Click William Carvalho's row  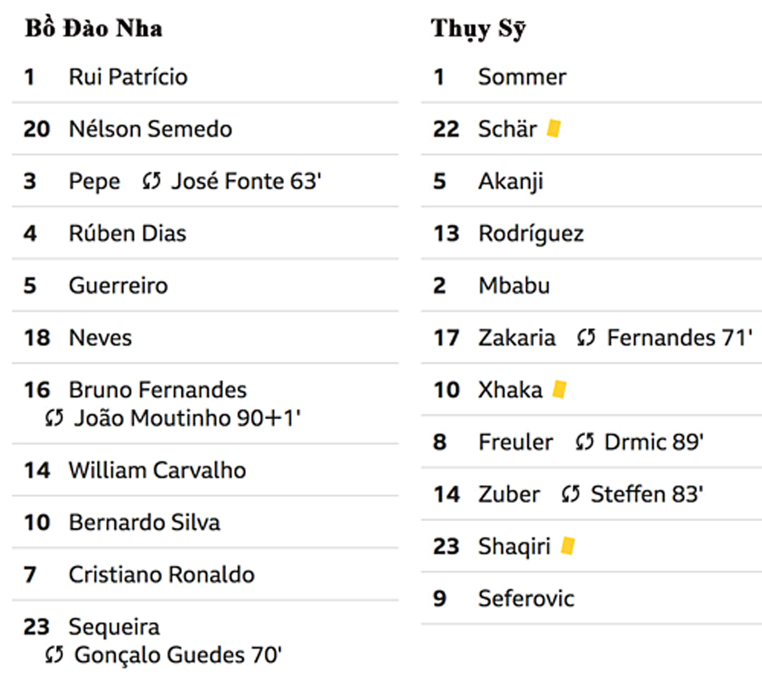point(205,470)
